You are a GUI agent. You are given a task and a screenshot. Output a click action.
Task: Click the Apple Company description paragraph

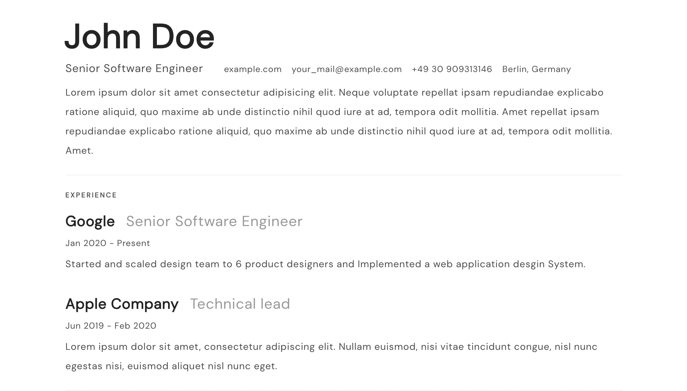[331, 356]
